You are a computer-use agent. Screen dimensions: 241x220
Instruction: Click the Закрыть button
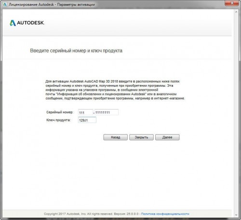141,137
